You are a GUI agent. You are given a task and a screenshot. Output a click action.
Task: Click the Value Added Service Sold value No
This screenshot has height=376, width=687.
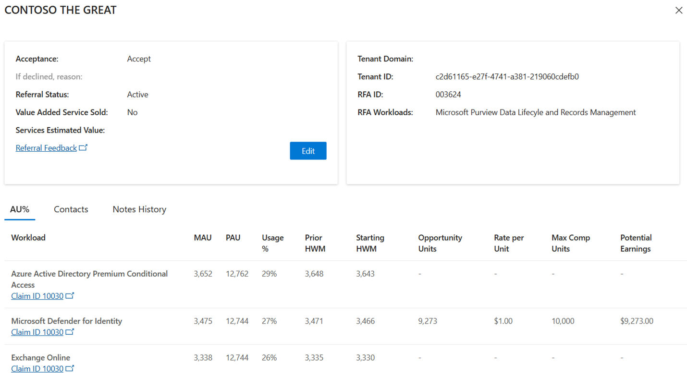132,112
